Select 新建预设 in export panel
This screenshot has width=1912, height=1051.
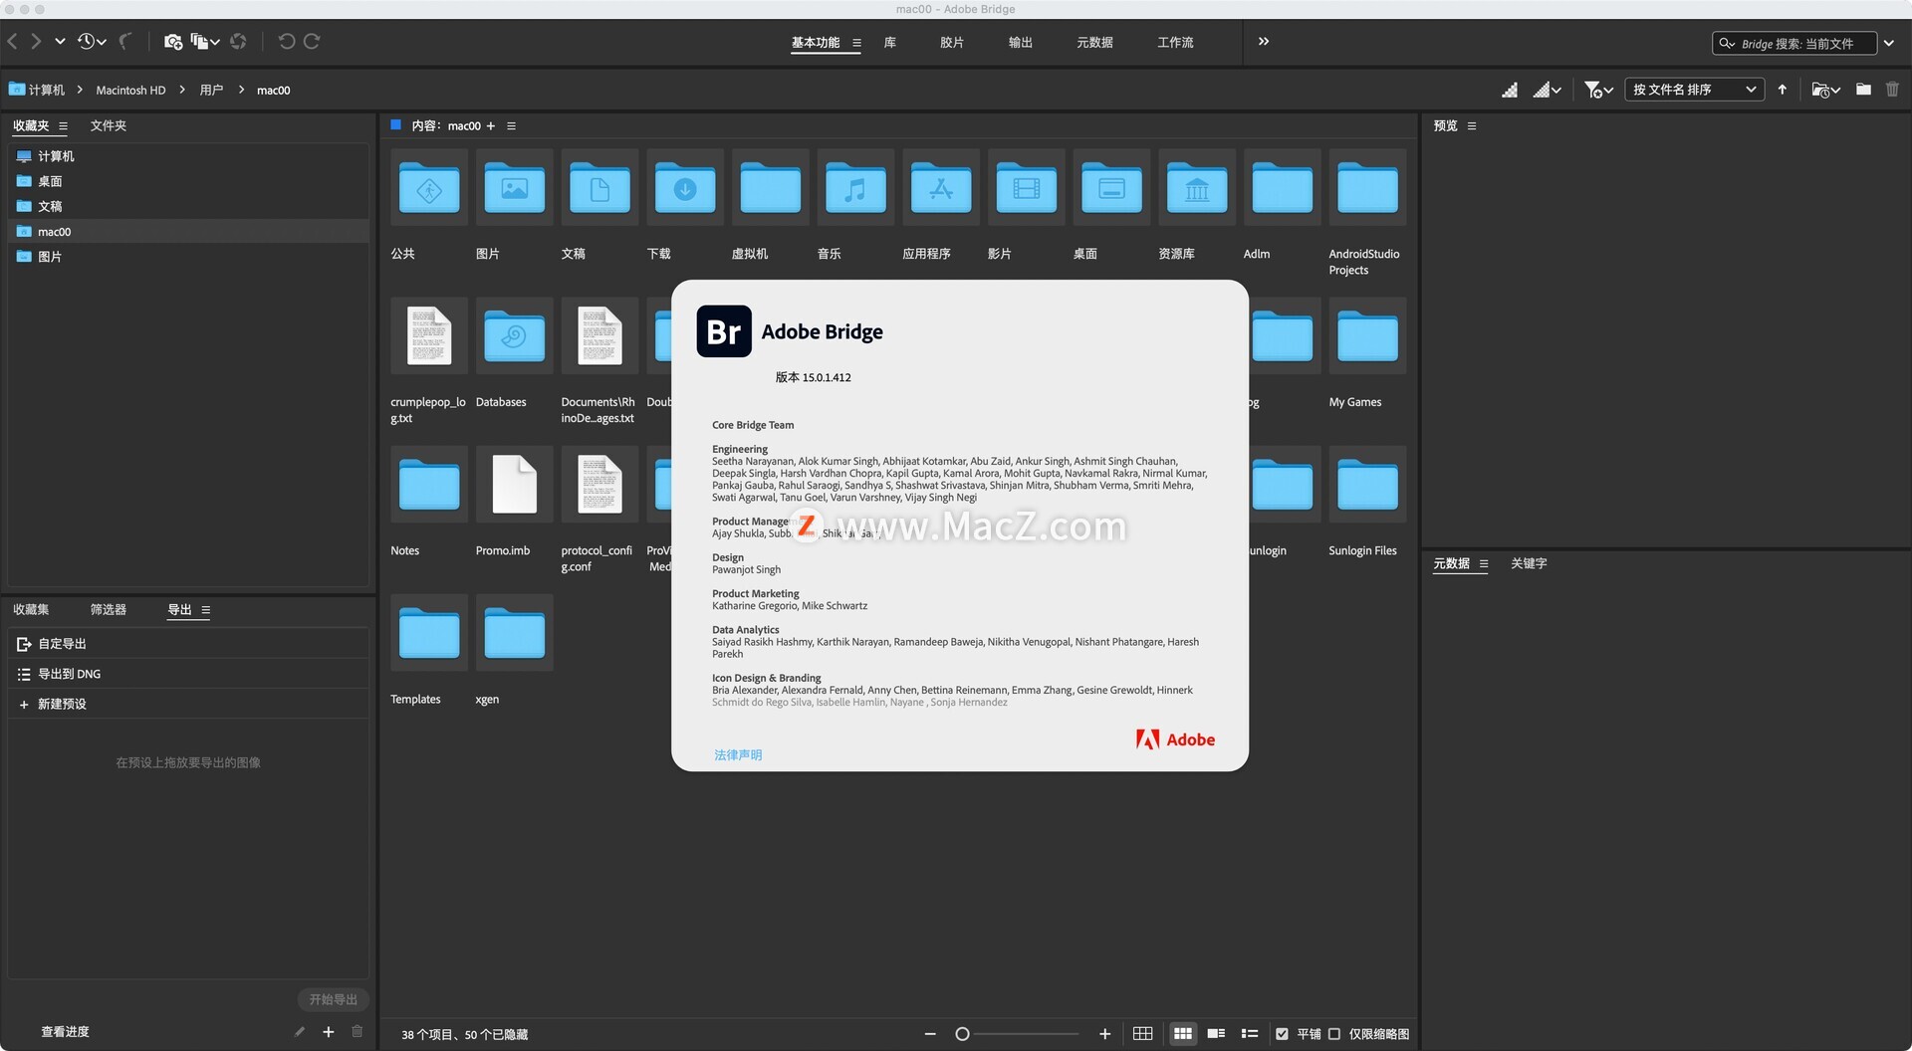pos(188,704)
